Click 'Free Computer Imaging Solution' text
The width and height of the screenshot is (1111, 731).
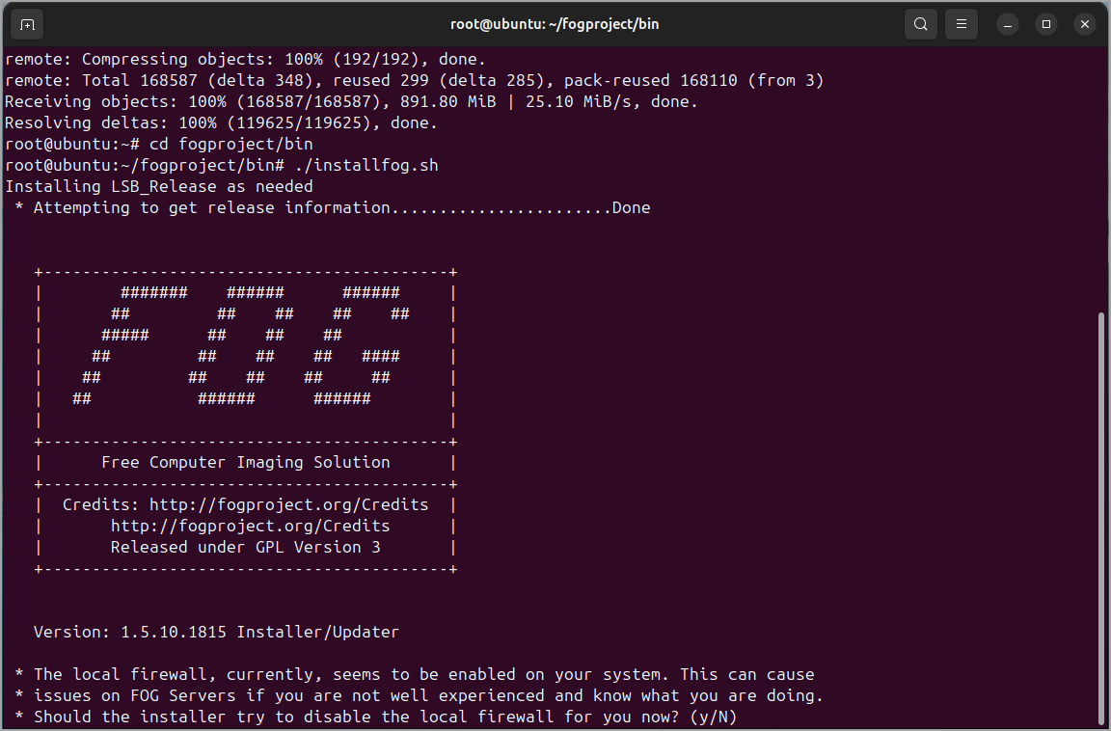pos(246,463)
